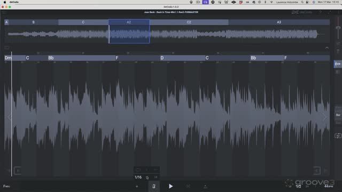Screen dimensions: 342x192
Task: Select song section A3 in overview
Action: [279, 22]
